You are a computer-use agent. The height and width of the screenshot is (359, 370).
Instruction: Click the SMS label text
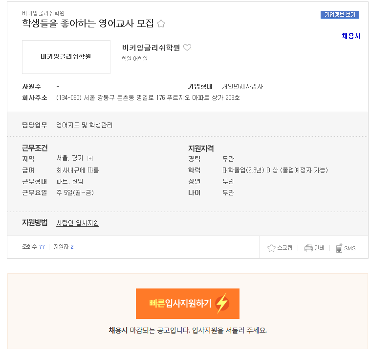(x=349, y=248)
